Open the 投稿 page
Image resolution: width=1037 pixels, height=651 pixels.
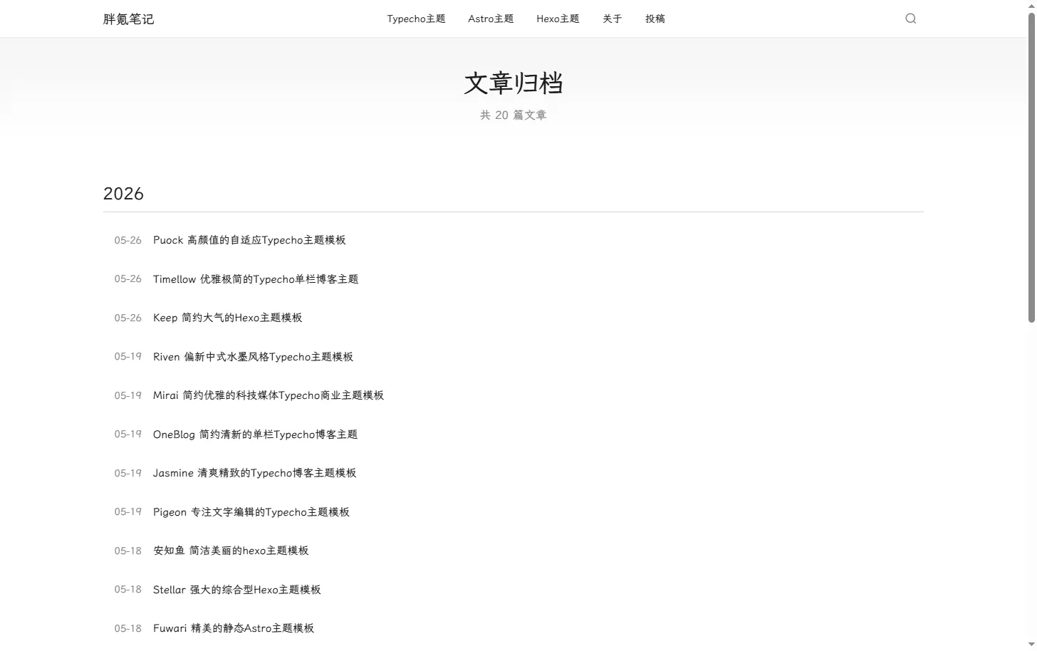pyautogui.click(x=655, y=19)
